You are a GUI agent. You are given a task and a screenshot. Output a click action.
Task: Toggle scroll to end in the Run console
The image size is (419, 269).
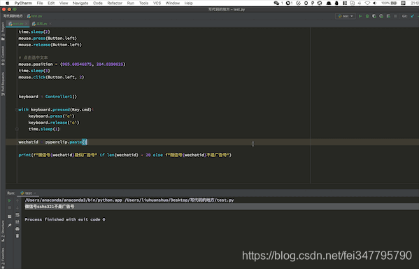[17, 222]
